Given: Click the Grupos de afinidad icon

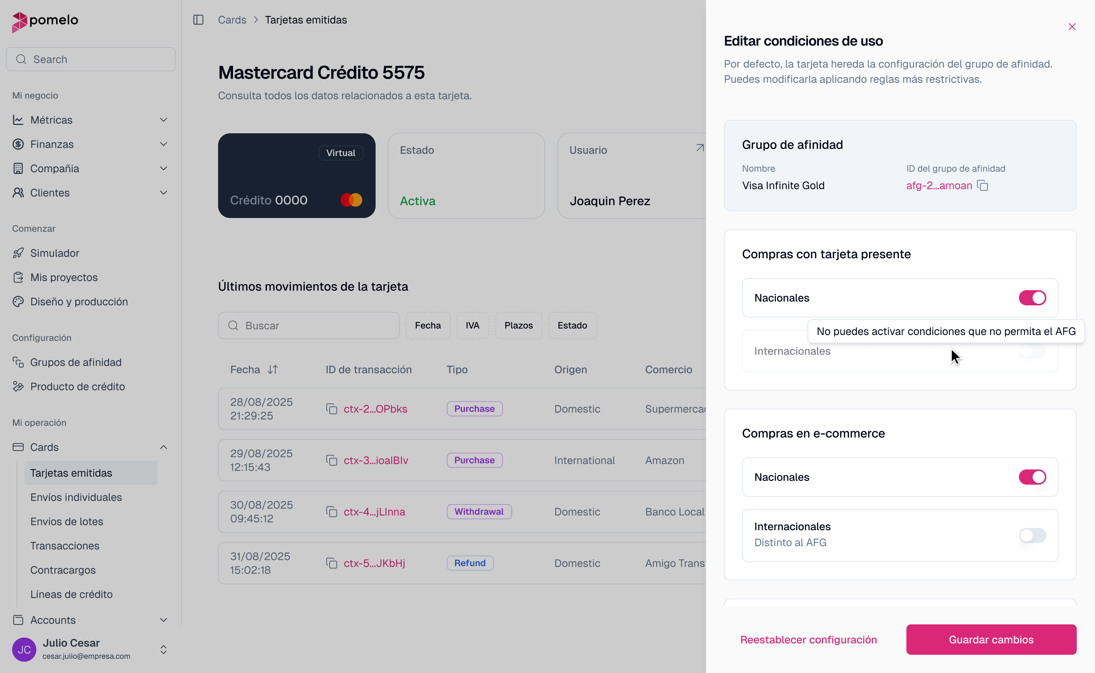Looking at the screenshot, I should [x=18, y=362].
